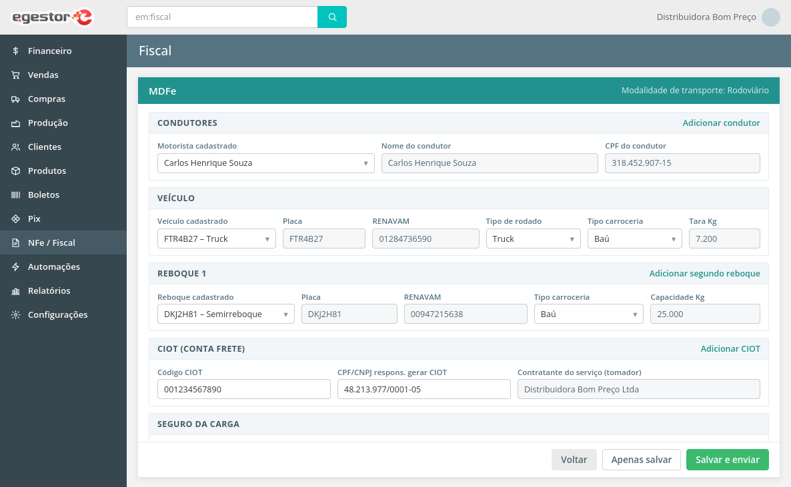This screenshot has height=487, width=791.
Task: Click the Configurações gear icon
Action: pyautogui.click(x=15, y=314)
